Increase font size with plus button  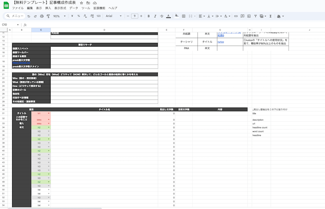tap(141, 16)
